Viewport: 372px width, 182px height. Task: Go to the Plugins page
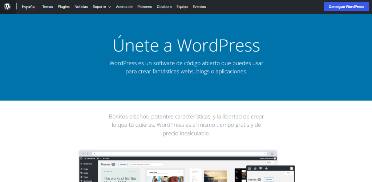[64, 7]
